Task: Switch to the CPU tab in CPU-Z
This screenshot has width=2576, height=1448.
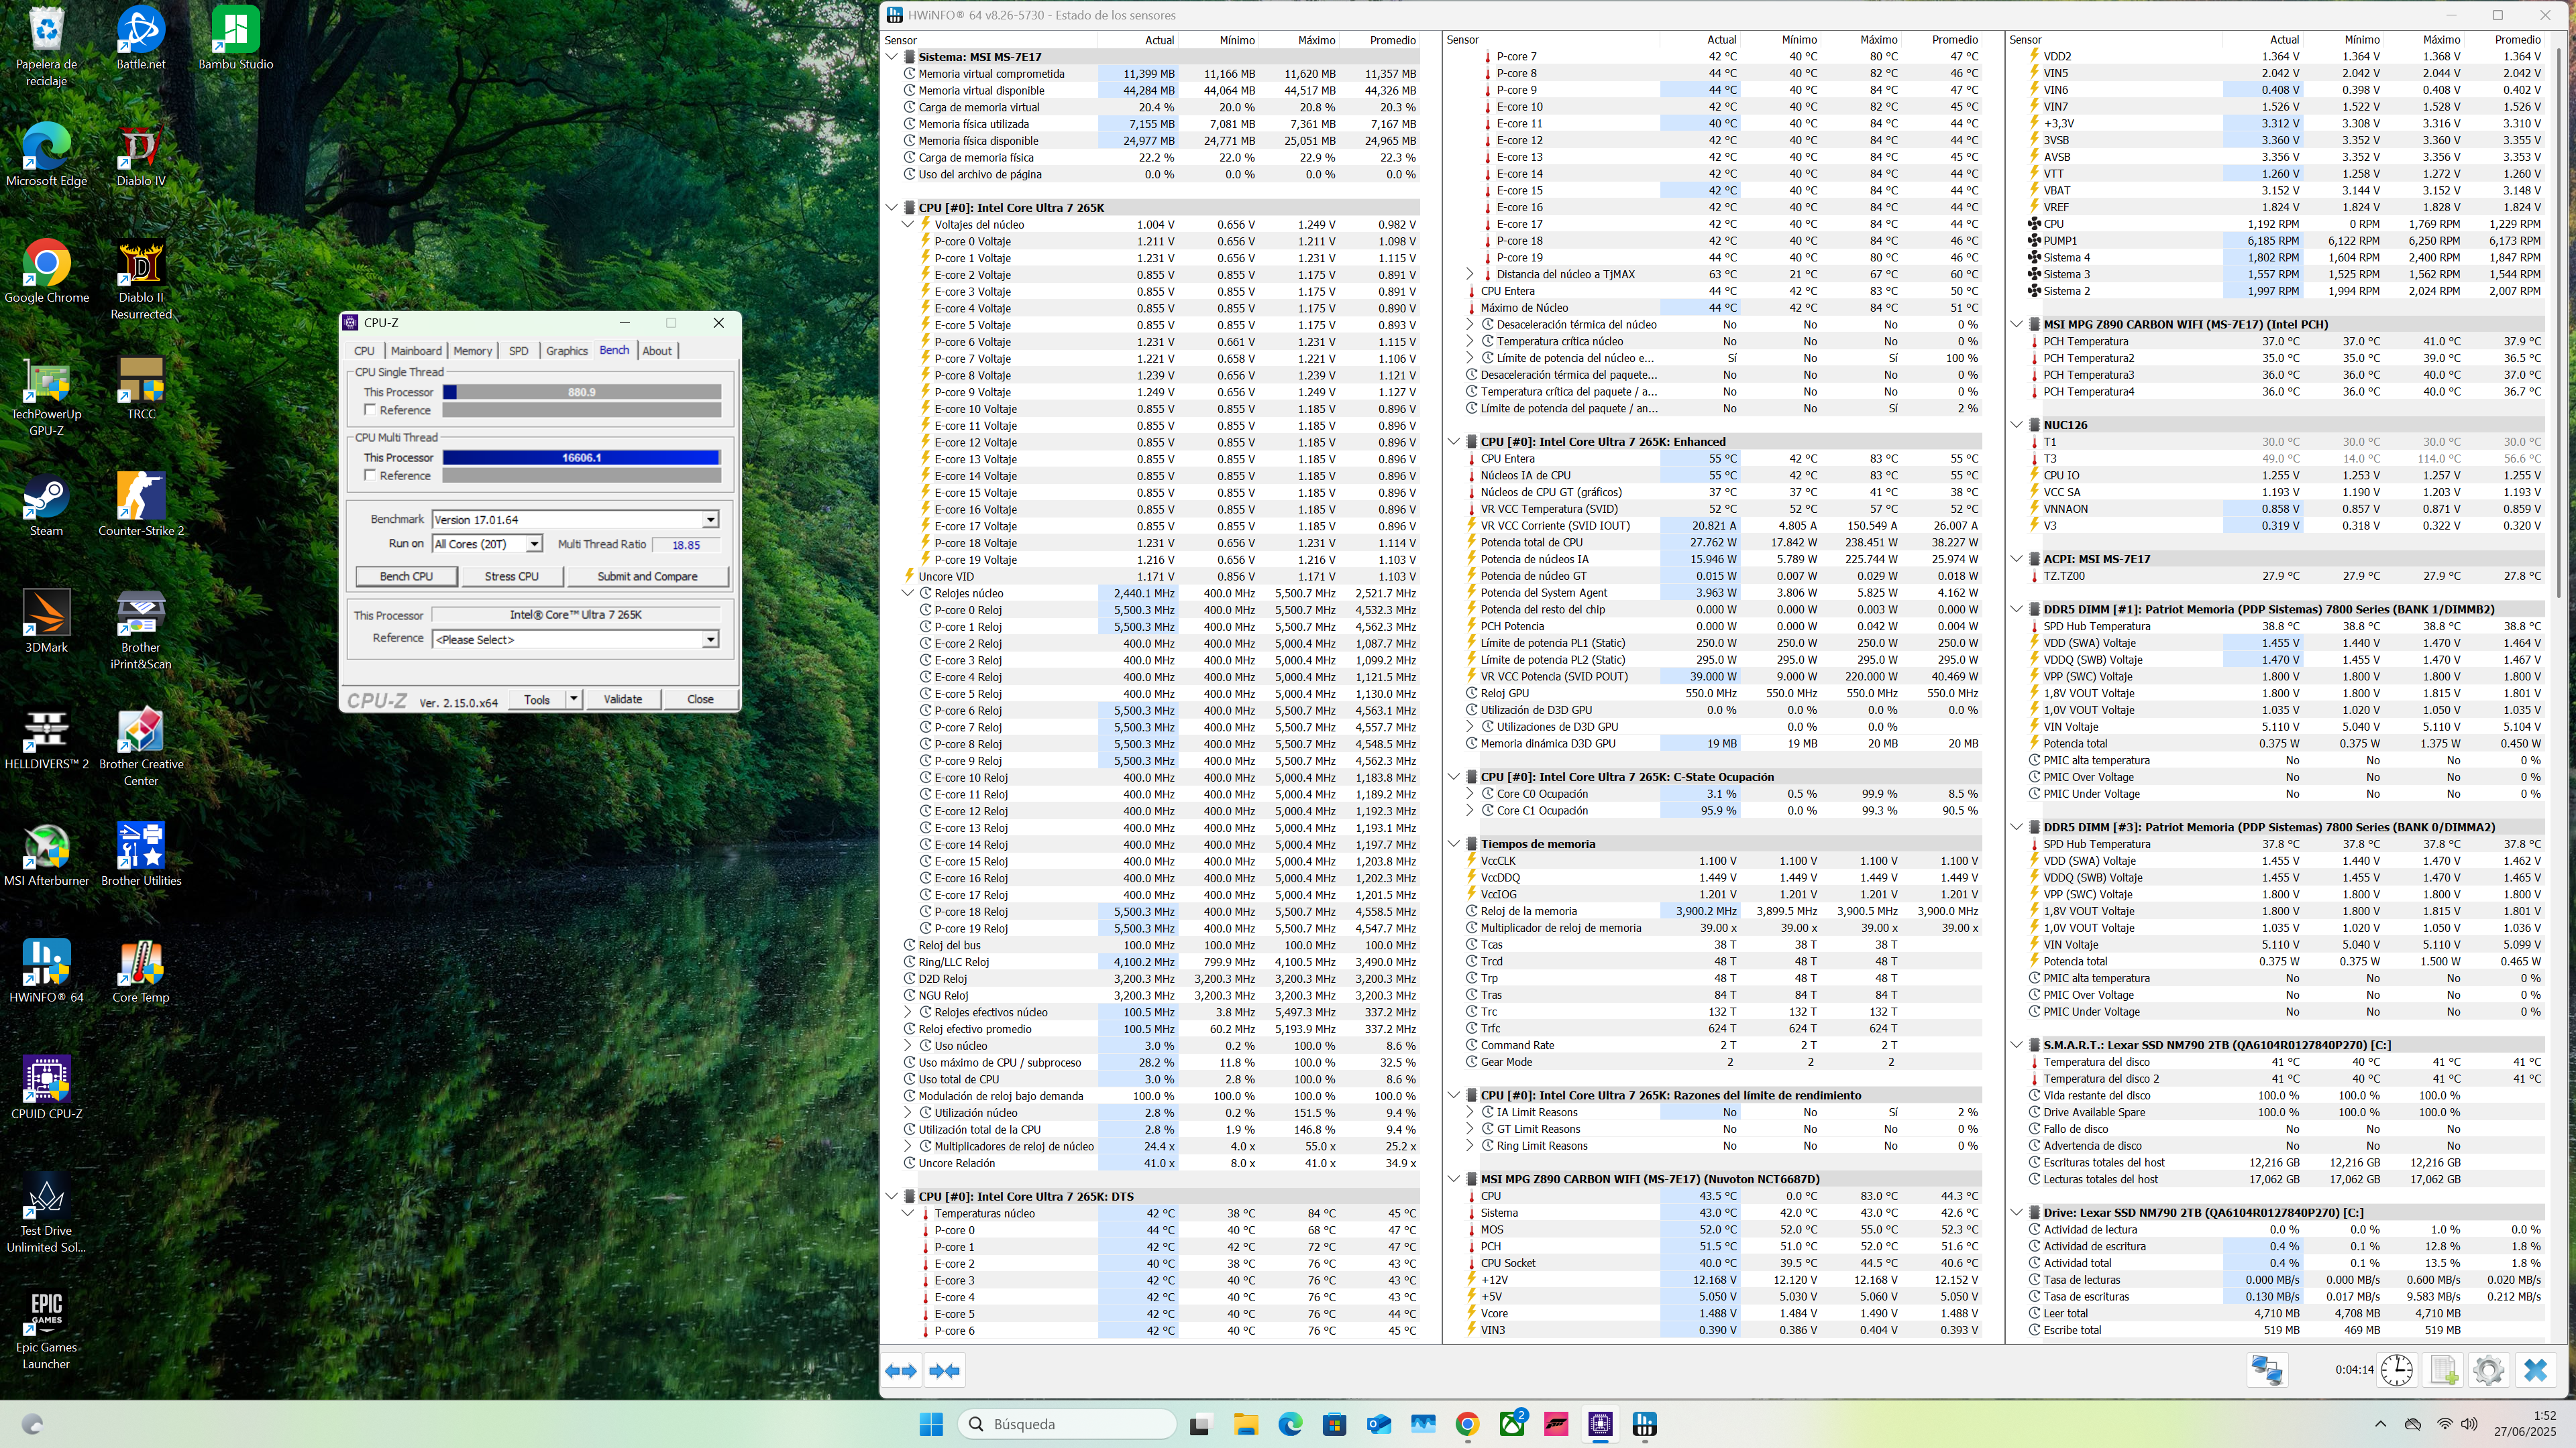Action: click(364, 351)
